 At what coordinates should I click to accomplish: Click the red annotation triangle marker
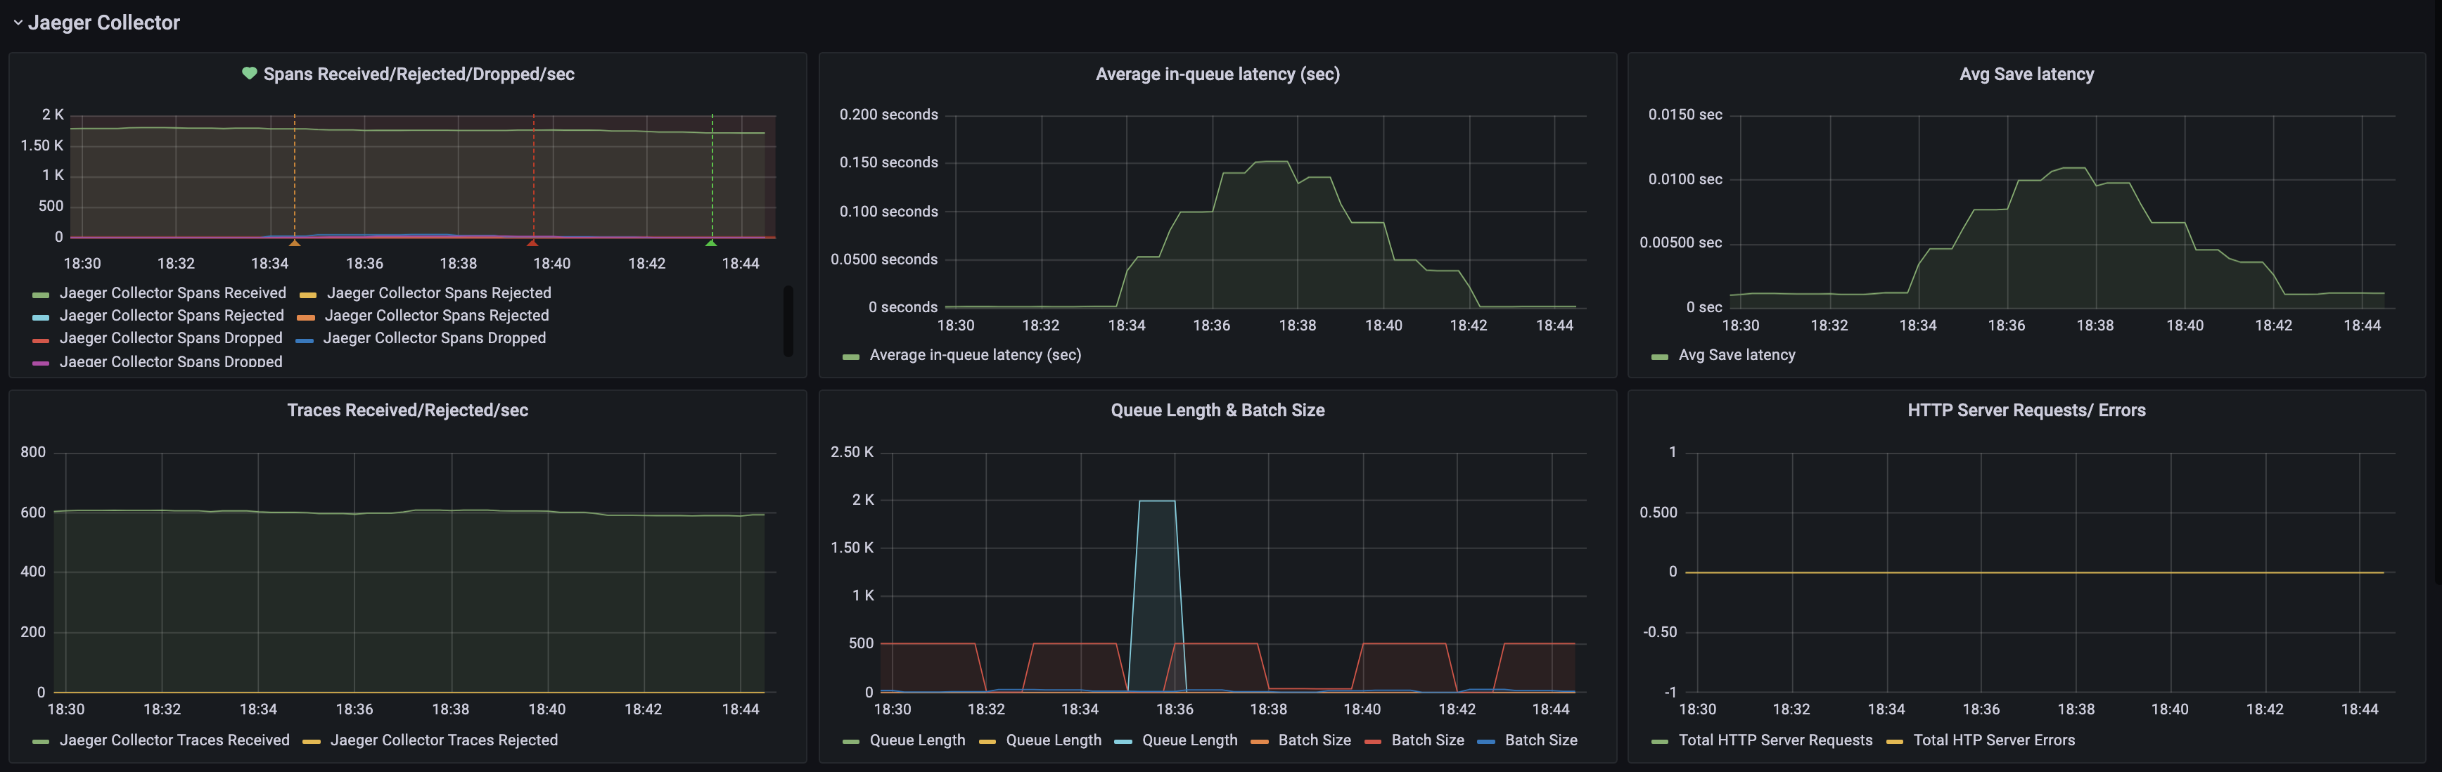[x=532, y=243]
